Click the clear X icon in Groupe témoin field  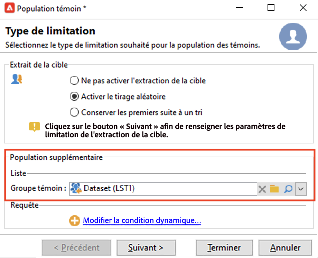point(262,189)
